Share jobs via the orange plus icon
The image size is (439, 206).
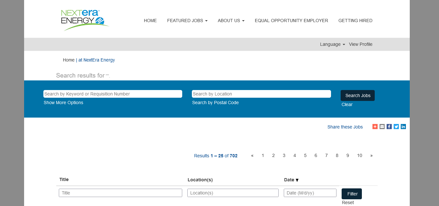[375, 127]
